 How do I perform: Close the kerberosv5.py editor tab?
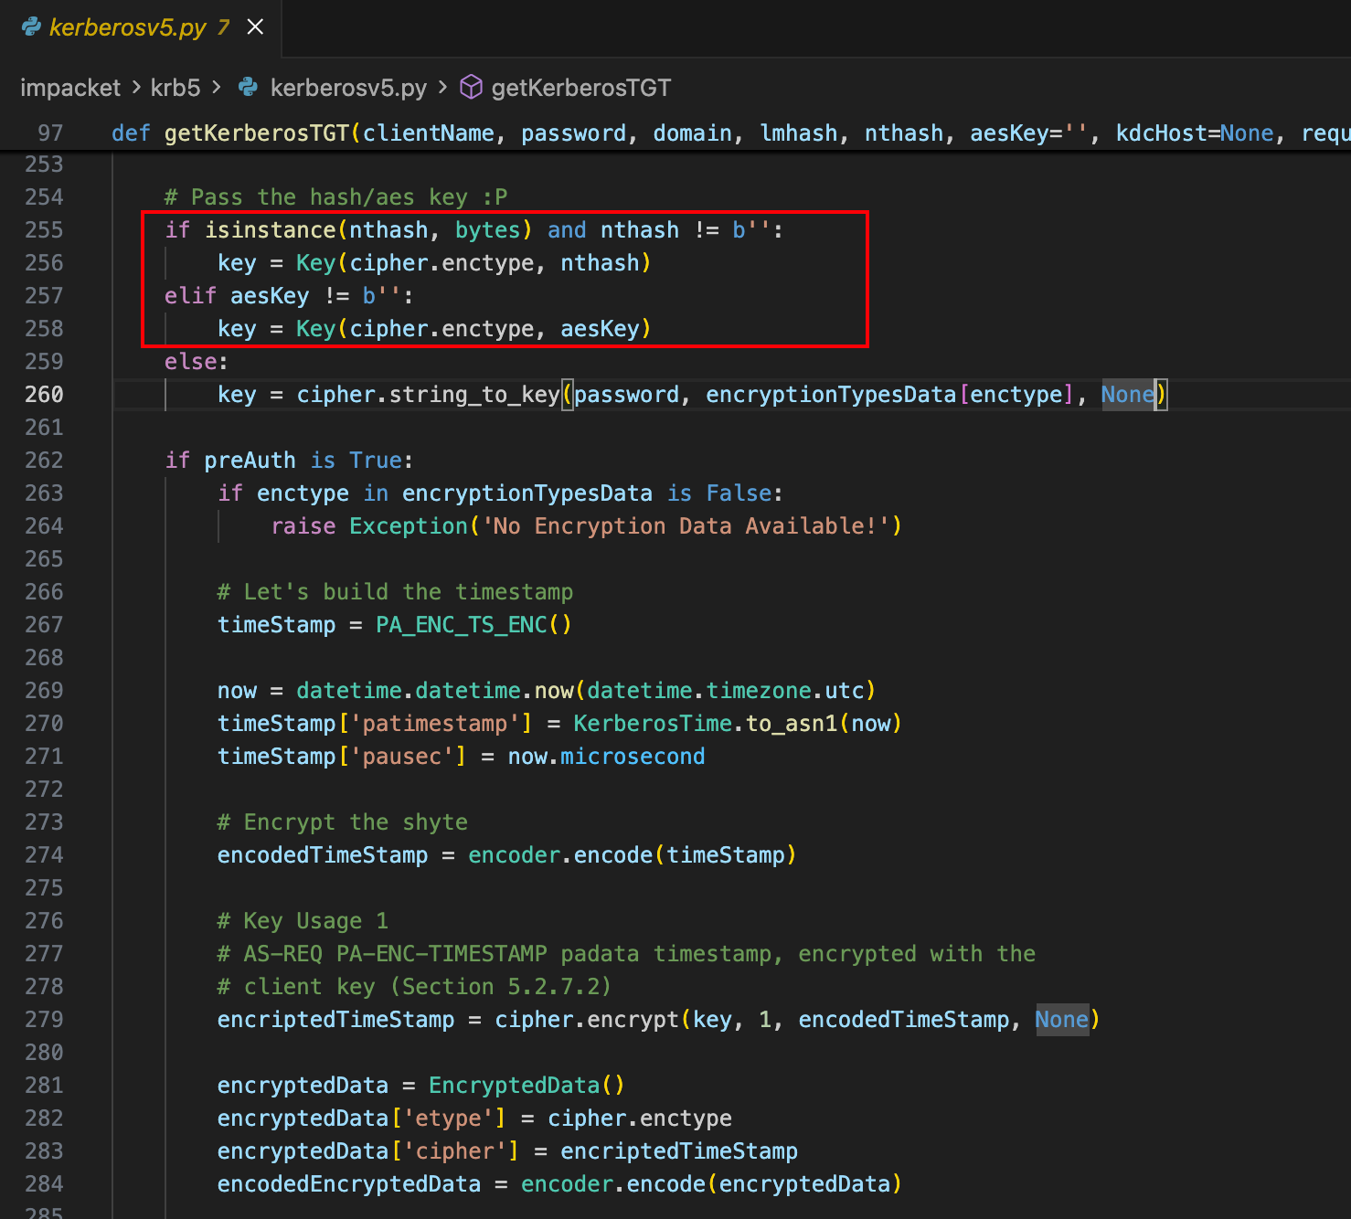pyautogui.click(x=256, y=27)
